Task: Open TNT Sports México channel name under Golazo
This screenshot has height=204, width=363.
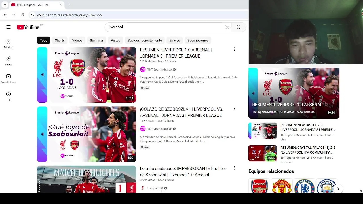Action: click(x=159, y=129)
